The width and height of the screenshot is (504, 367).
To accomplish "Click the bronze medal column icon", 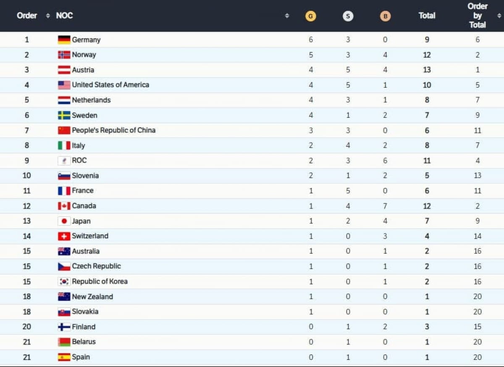I will 385,16.
